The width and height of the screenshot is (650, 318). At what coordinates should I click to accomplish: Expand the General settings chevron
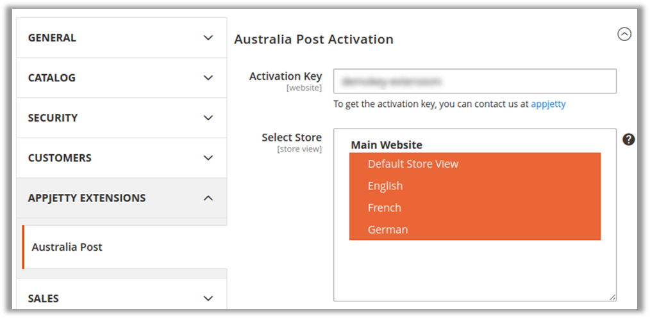point(208,38)
